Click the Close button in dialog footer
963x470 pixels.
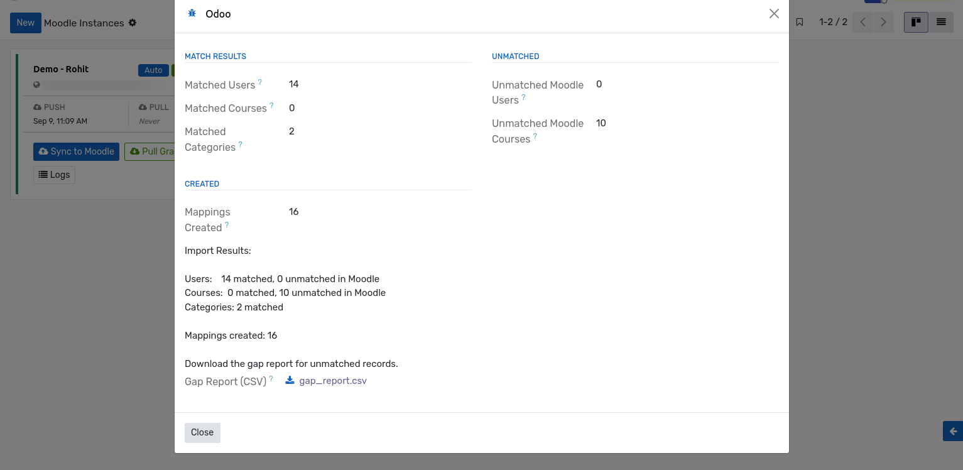coord(202,432)
